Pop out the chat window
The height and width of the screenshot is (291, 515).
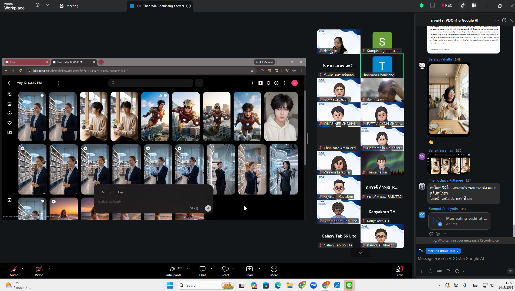(504, 20)
